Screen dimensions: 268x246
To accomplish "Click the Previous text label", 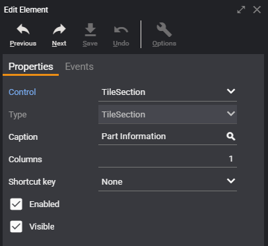I will coord(23,44).
